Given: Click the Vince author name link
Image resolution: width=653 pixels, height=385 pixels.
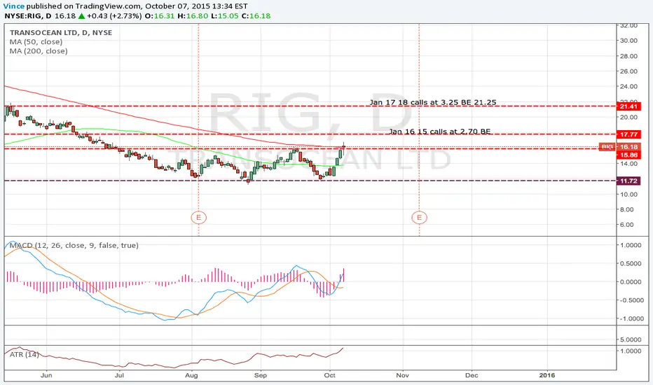Looking at the screenshot, I should tap(14, 6).
